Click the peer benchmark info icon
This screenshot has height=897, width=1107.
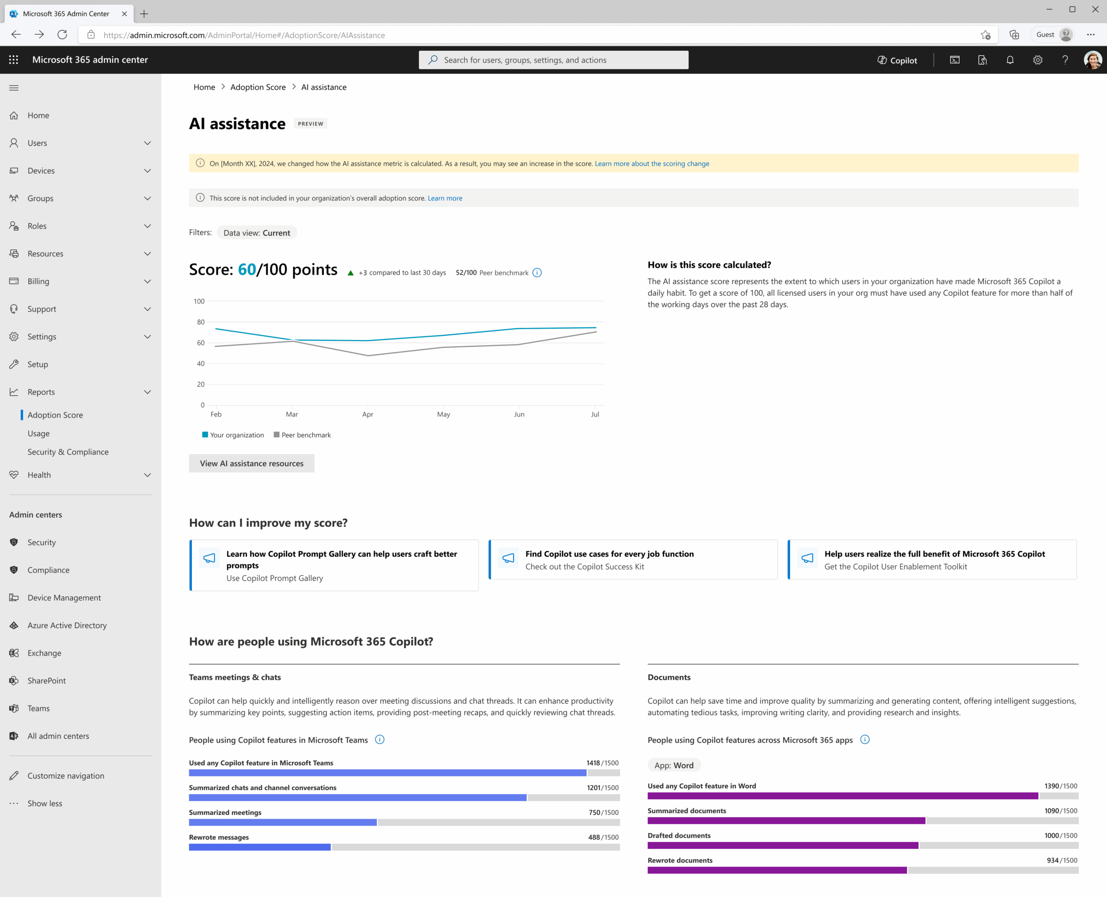click(537, 272)
